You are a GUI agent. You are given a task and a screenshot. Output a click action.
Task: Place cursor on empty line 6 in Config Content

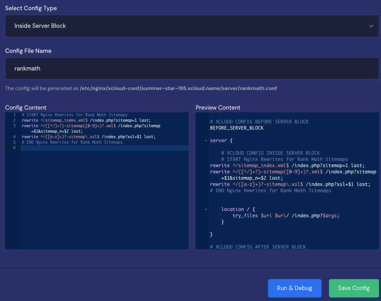(104, 148)
